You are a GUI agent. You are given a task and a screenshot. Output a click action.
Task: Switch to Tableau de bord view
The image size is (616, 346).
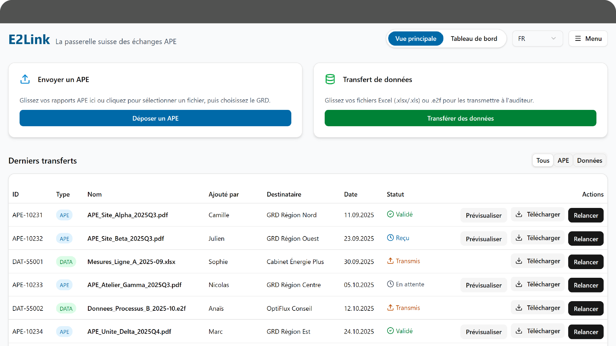pyautogui.click(x=474, y=39)
